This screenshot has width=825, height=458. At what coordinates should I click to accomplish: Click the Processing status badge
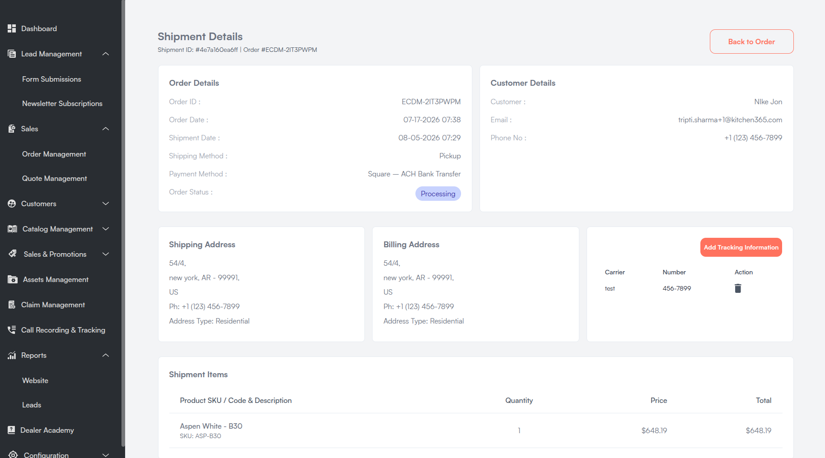(438, 194)
